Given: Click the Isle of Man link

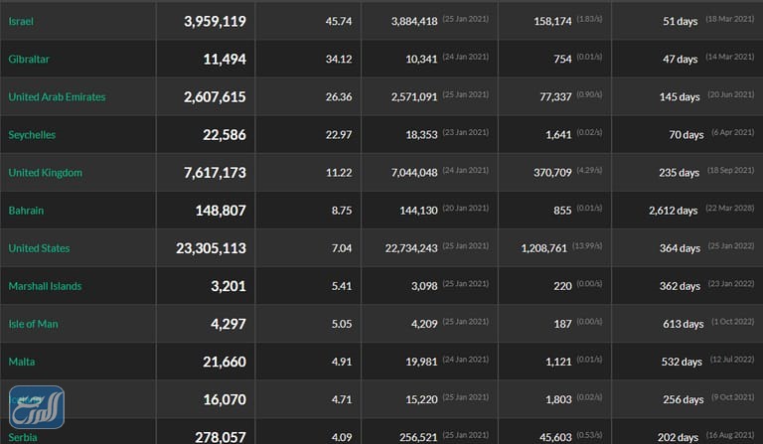Looking at the screenshot, I should point(33,323).
